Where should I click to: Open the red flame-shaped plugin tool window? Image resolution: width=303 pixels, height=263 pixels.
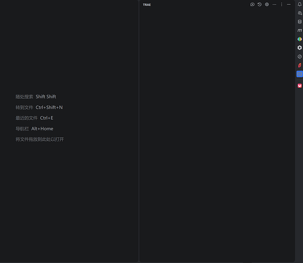point(299,65)
